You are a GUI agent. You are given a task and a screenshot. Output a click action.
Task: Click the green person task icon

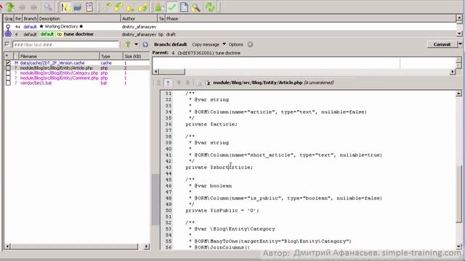(x=160, y=7)
